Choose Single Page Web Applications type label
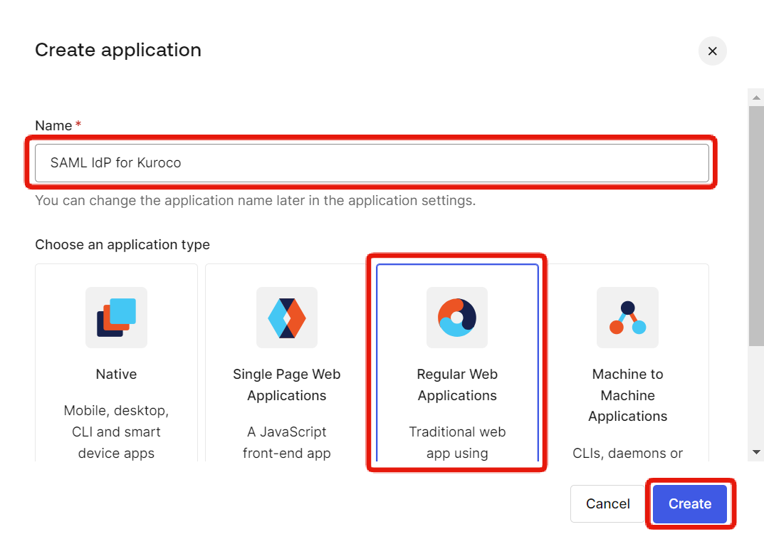The image size is (764, 559). pos(286,385)
